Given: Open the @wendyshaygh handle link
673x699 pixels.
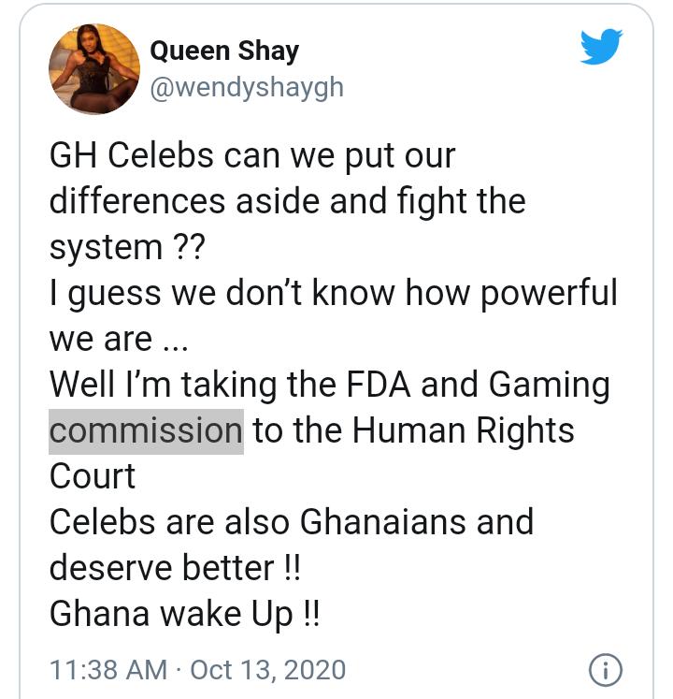Looking at the screenshot, I should (x=246, y=87).
